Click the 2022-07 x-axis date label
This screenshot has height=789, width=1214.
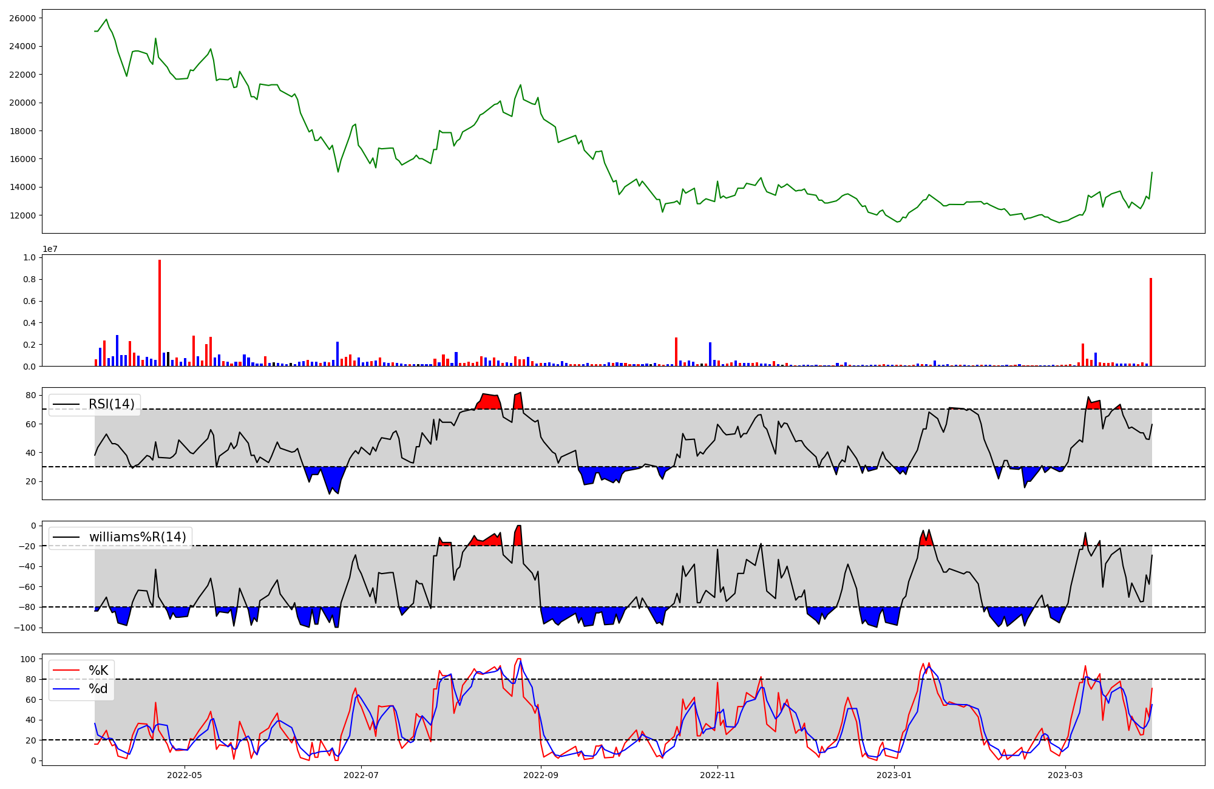361,775
